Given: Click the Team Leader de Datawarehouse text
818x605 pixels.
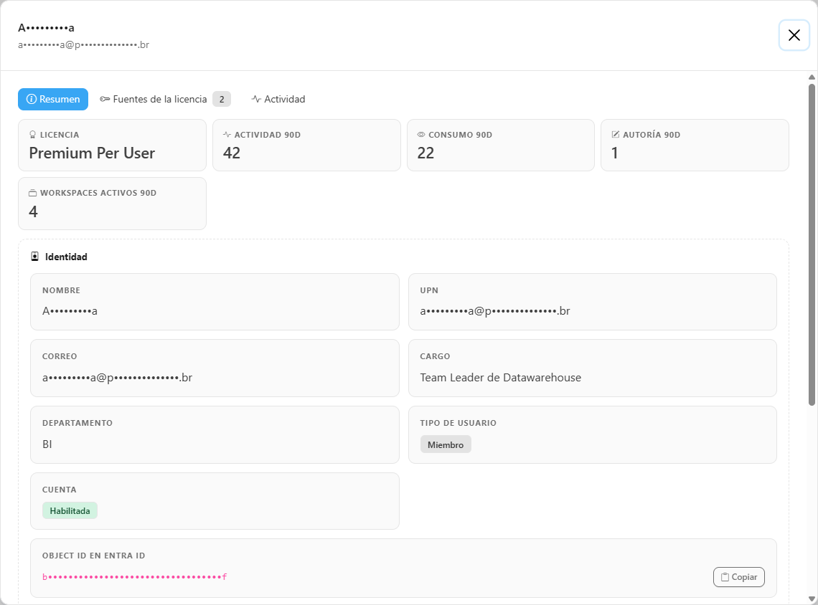Looking at the screenshot, I should pos(501,378).
